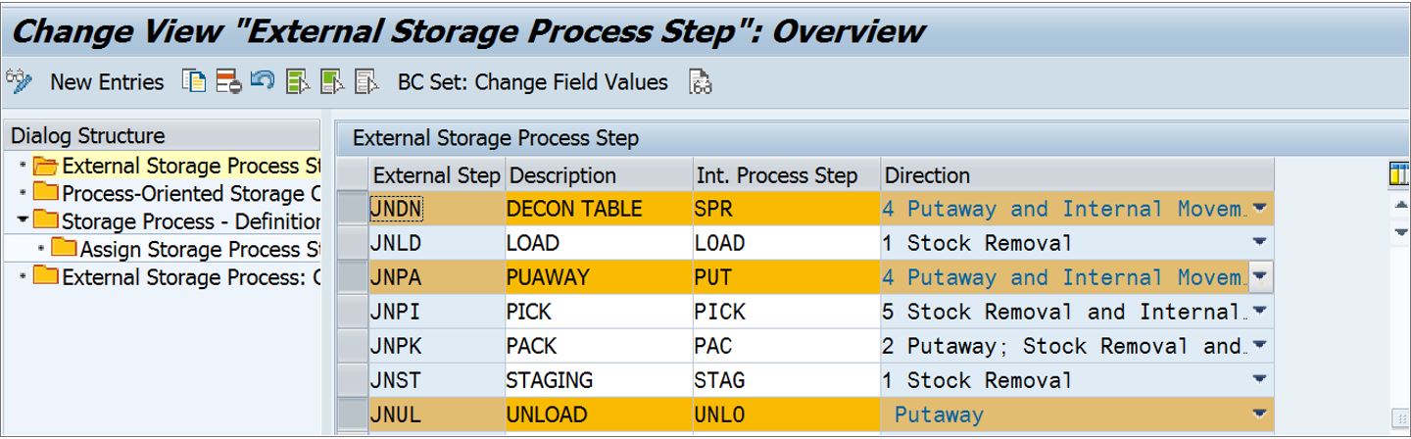Open table column settings icon at right edge
The image size is (1411, 439).
tap(1399, 175)
